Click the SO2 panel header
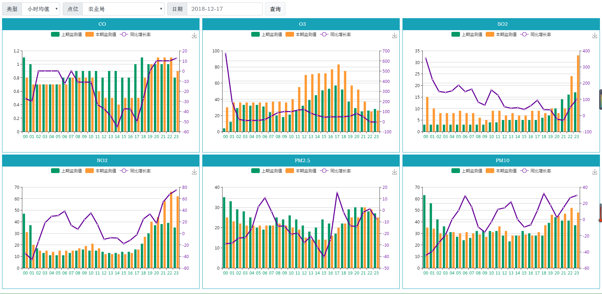 click(501, 24)
